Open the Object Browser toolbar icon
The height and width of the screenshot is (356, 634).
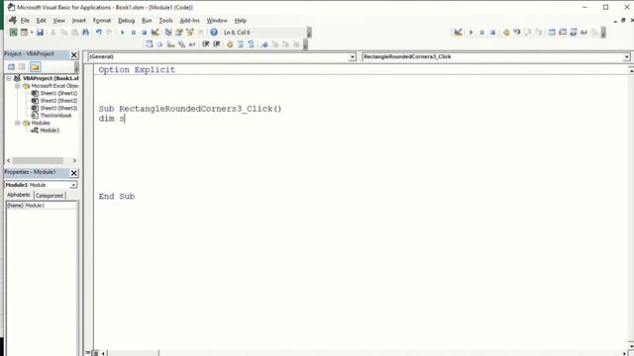pos(189,33)
